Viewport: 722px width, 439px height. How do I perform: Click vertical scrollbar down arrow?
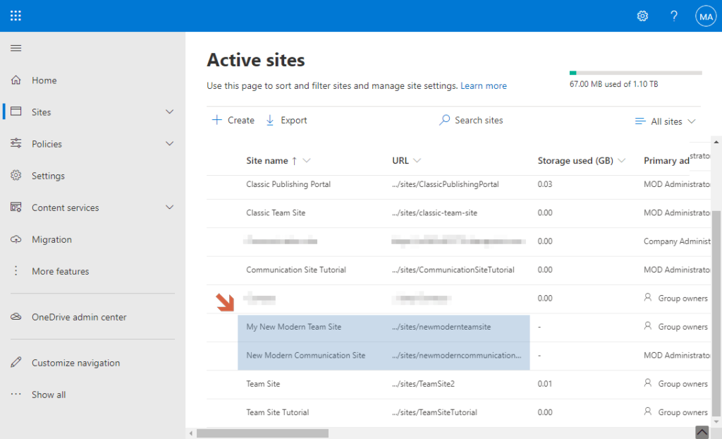pyautogui.click(x=716, y=422)
